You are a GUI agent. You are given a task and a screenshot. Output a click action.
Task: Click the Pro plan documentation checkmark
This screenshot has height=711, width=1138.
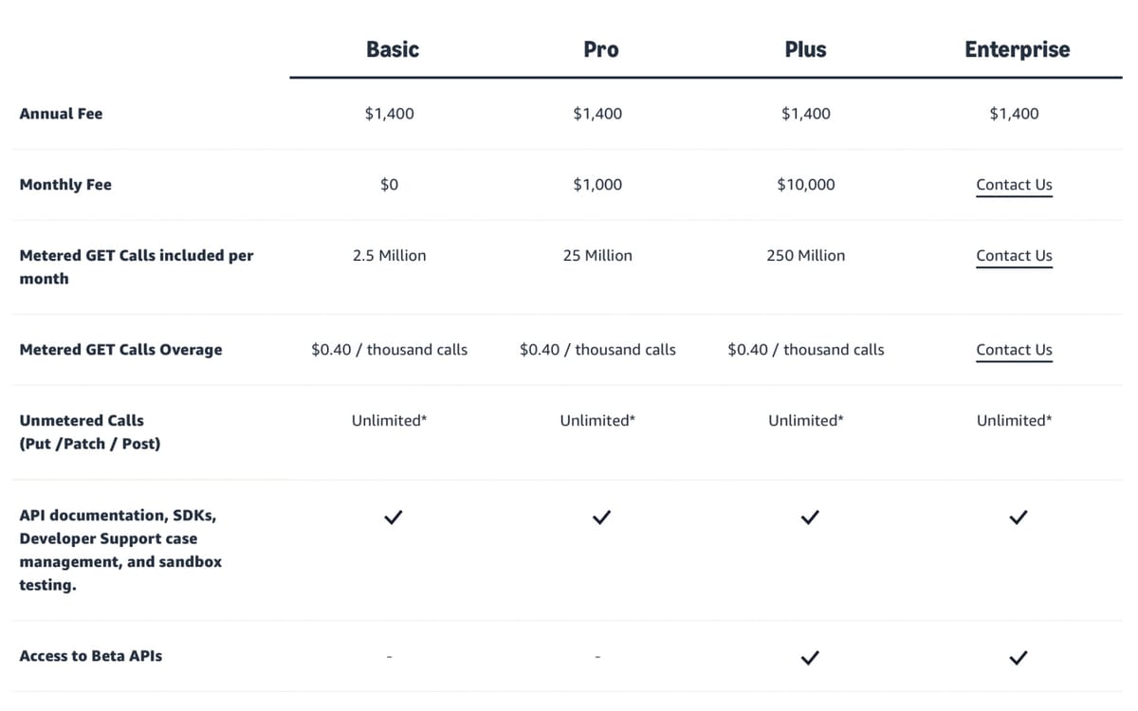tap(600, 518)
